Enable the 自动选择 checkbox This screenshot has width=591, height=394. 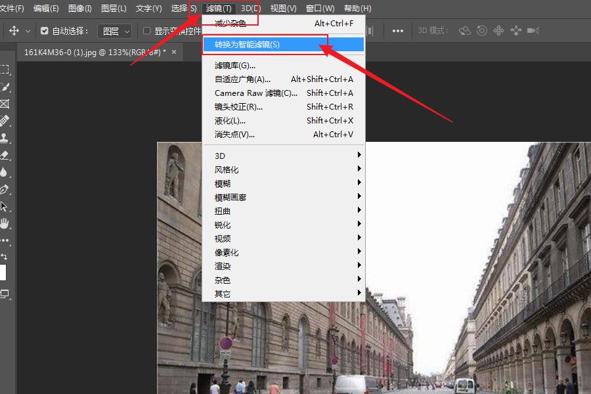(x=43, y=30)
